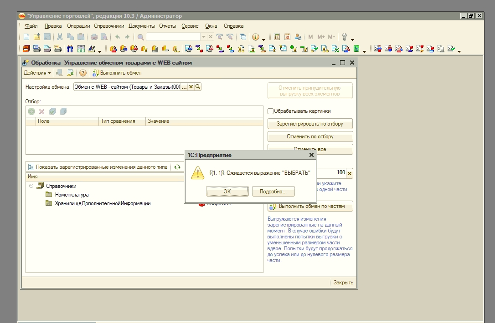Click Выполнить обмен in the toolbar
This screenshot has height=323, width=495.
(117, 73)
